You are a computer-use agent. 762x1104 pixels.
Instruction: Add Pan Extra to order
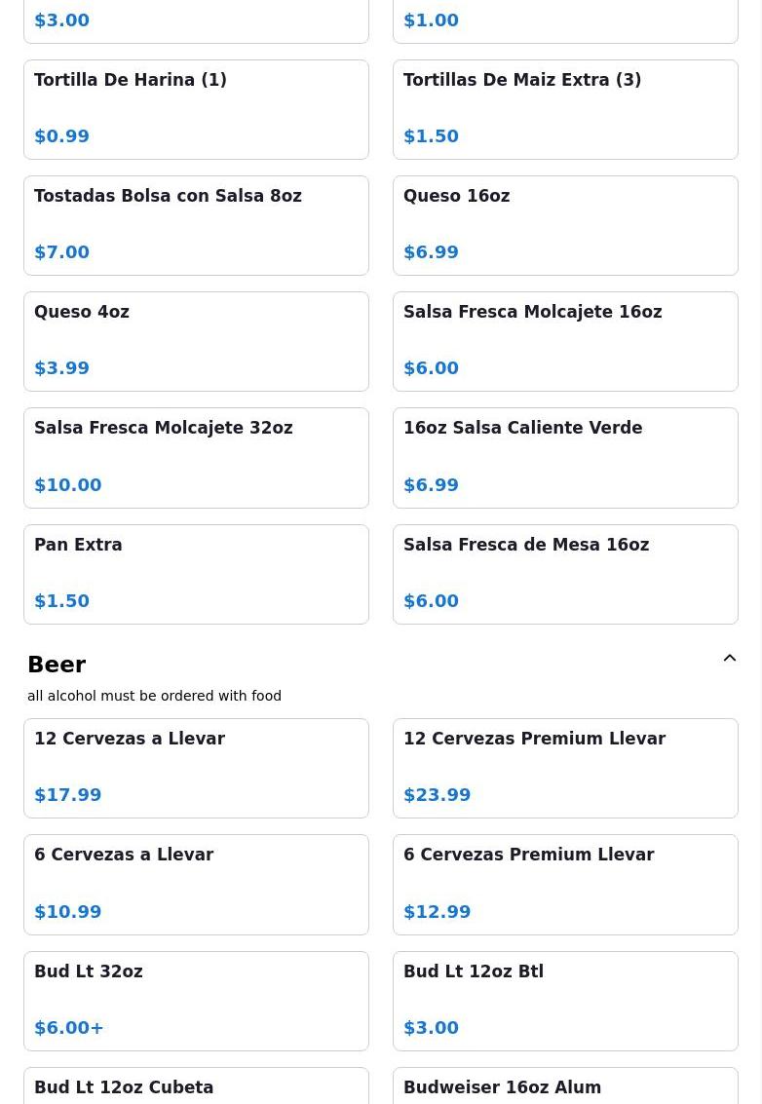tap(196, 574)
